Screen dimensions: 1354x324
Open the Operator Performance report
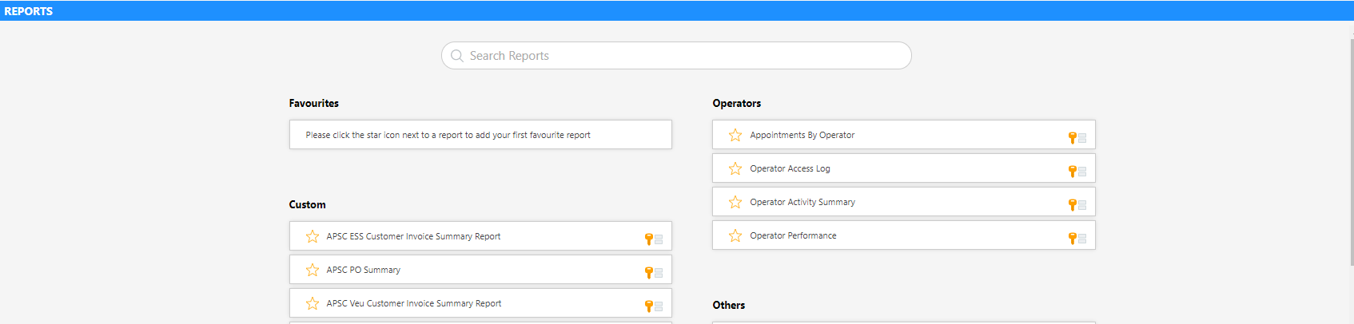(x=793, y=236)
